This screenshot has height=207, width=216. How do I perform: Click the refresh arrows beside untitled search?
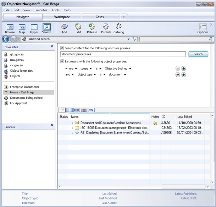[134, 39]
